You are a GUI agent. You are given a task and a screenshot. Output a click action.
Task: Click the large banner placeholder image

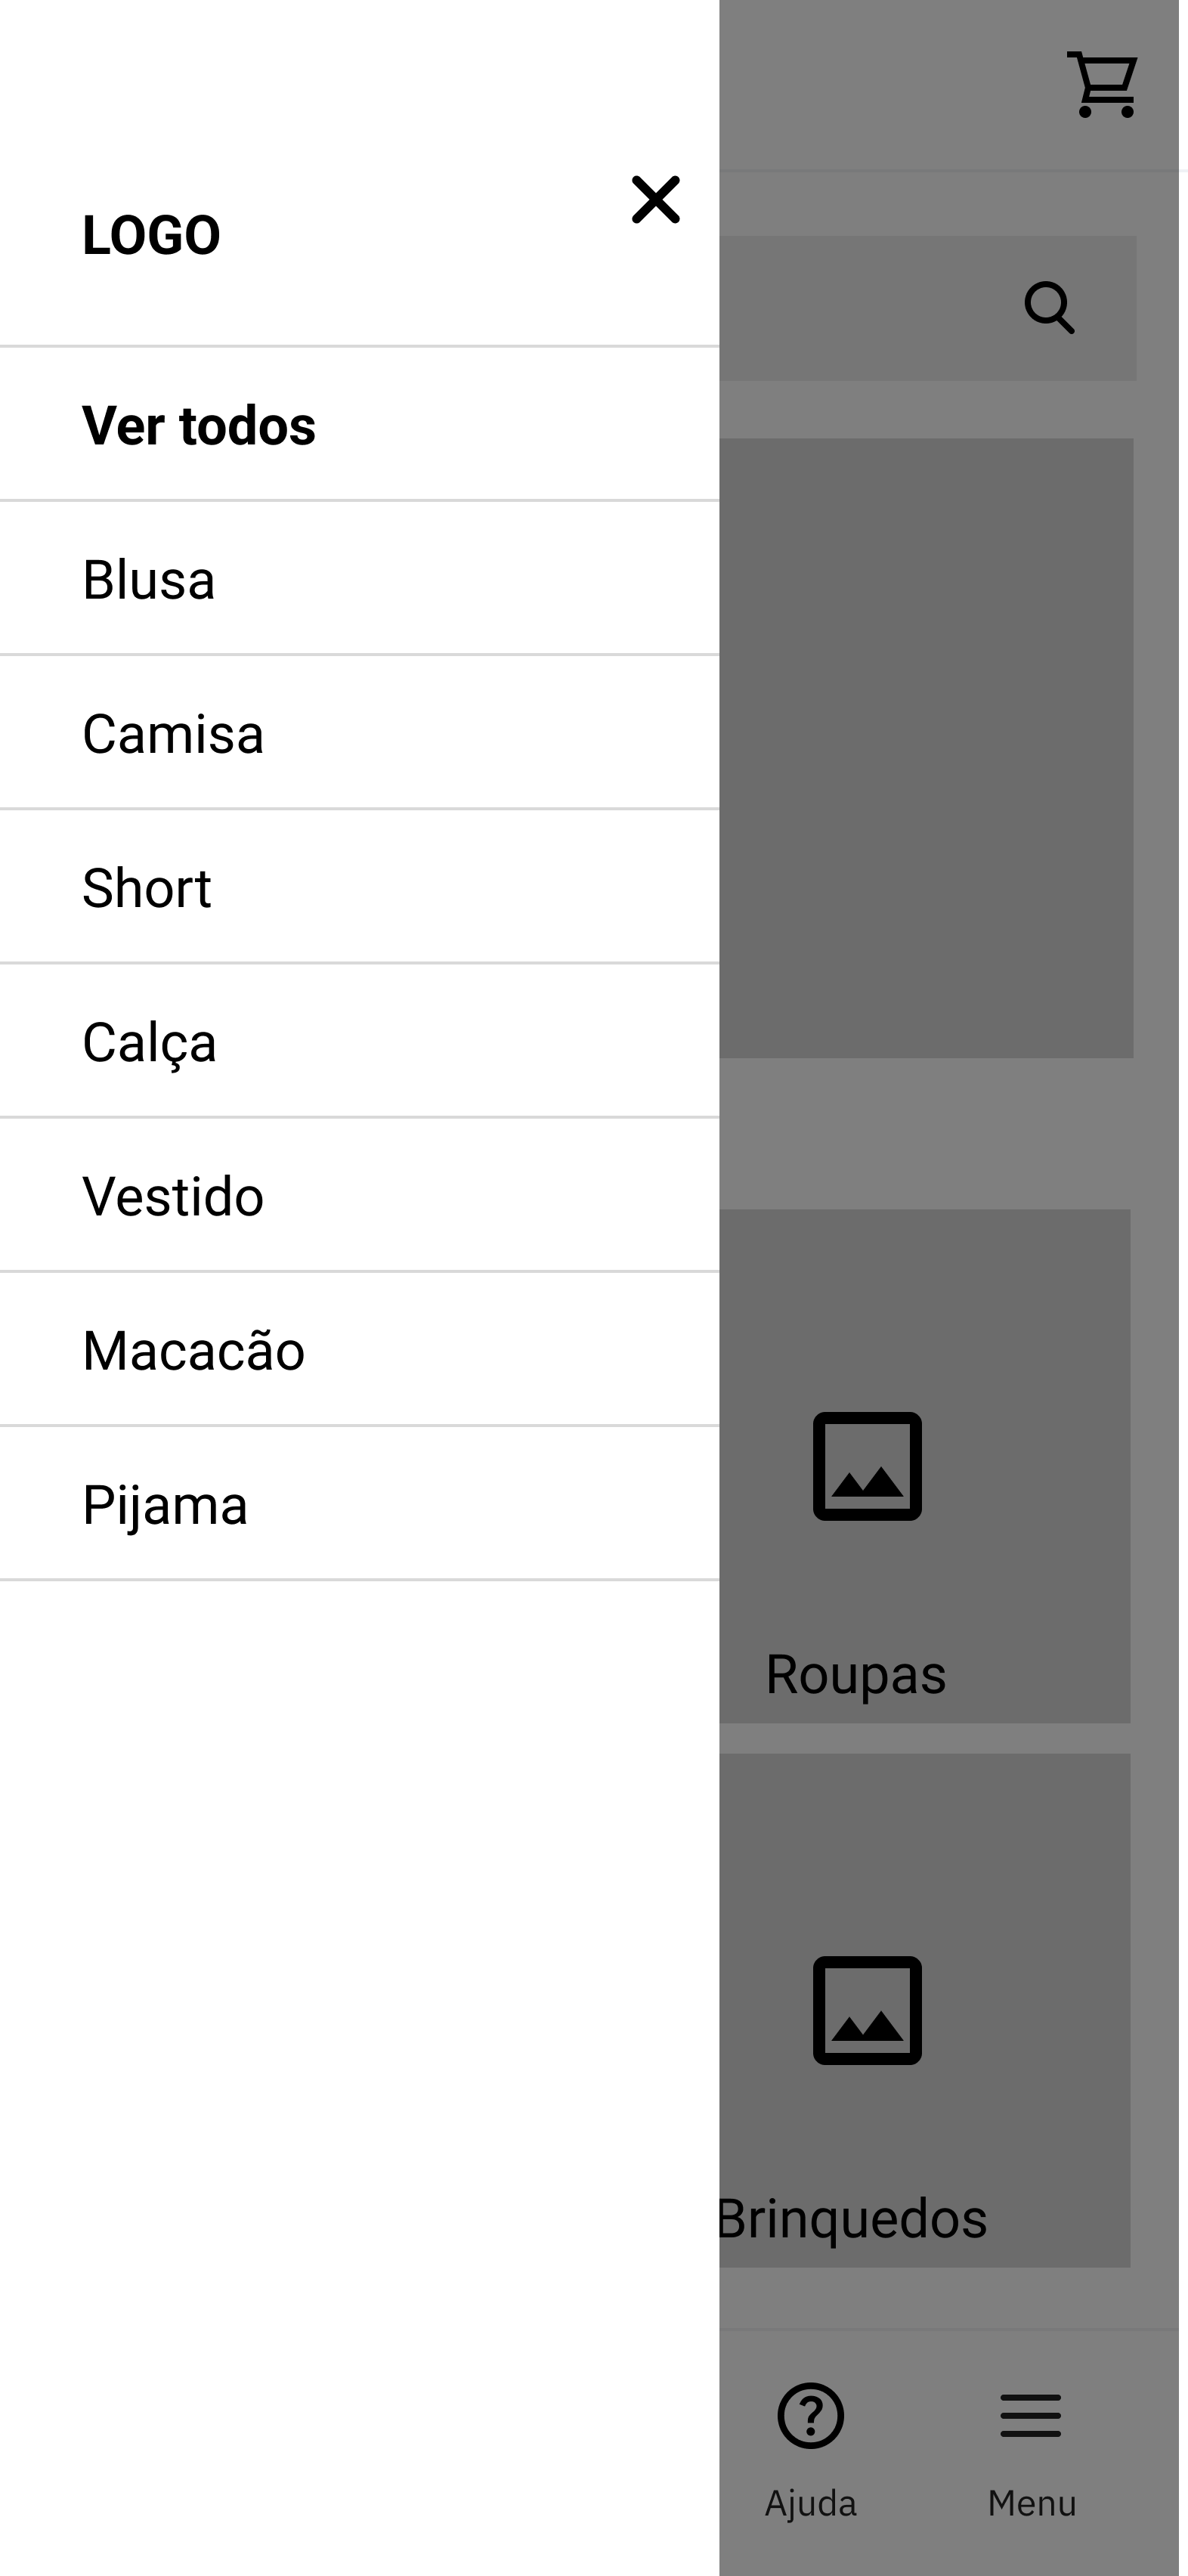click(x=926, y=748)
